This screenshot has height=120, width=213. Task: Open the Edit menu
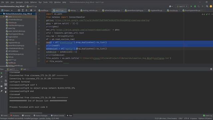pyautogui.click(x=7, y=2)
